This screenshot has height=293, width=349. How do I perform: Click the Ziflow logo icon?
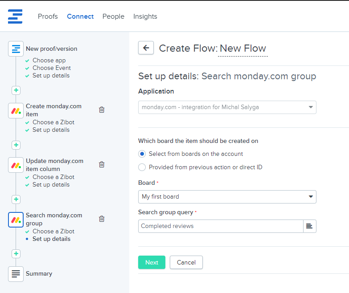[15, 16]
